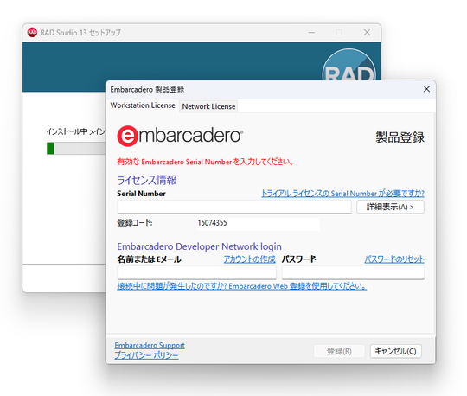This screenshot has width=467, height=396.
Task: Click the 登録コード field showing 15074355
Action: point(258,223)
